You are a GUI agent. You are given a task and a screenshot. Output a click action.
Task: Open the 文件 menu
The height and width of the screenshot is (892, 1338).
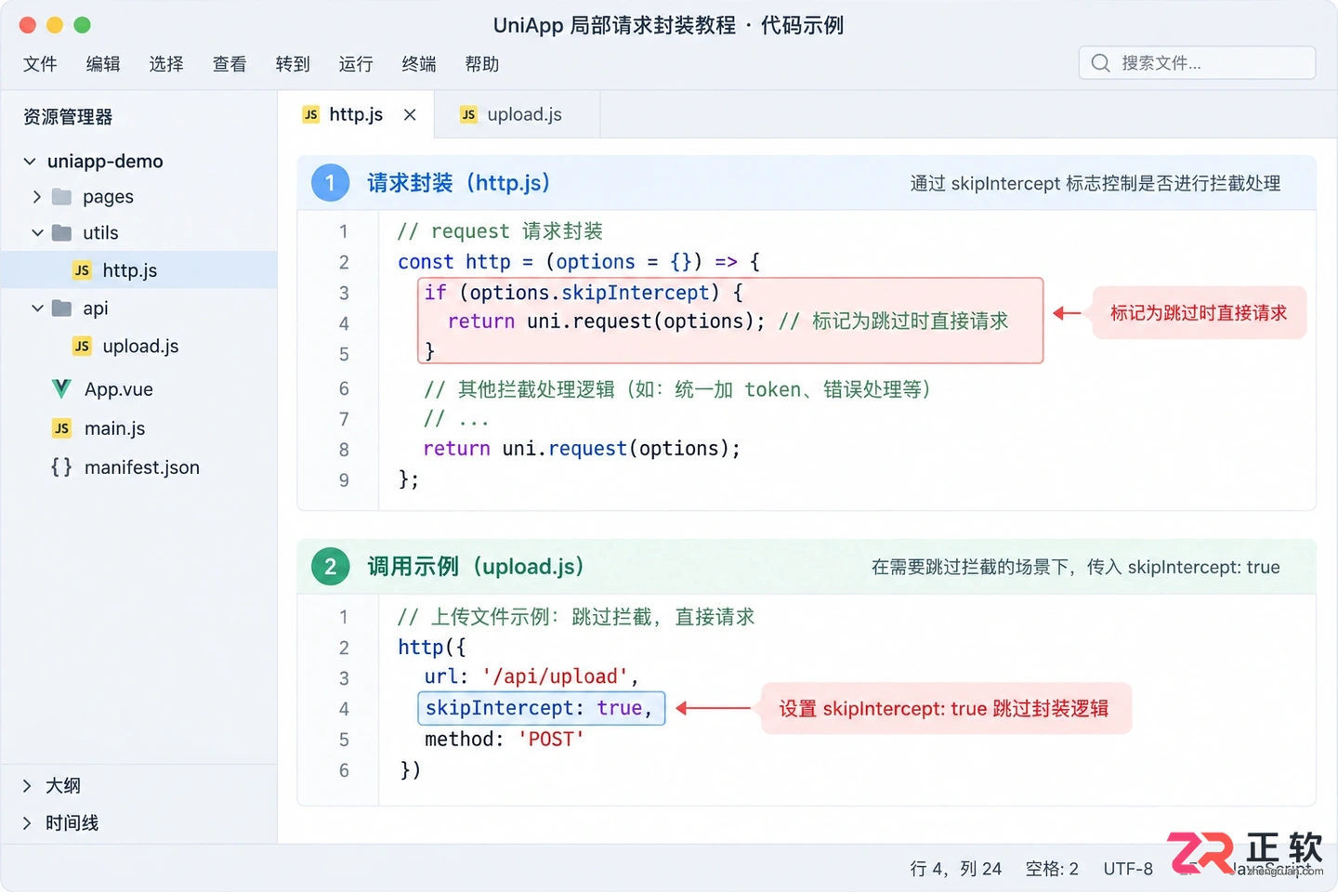(x=40, y=64)
